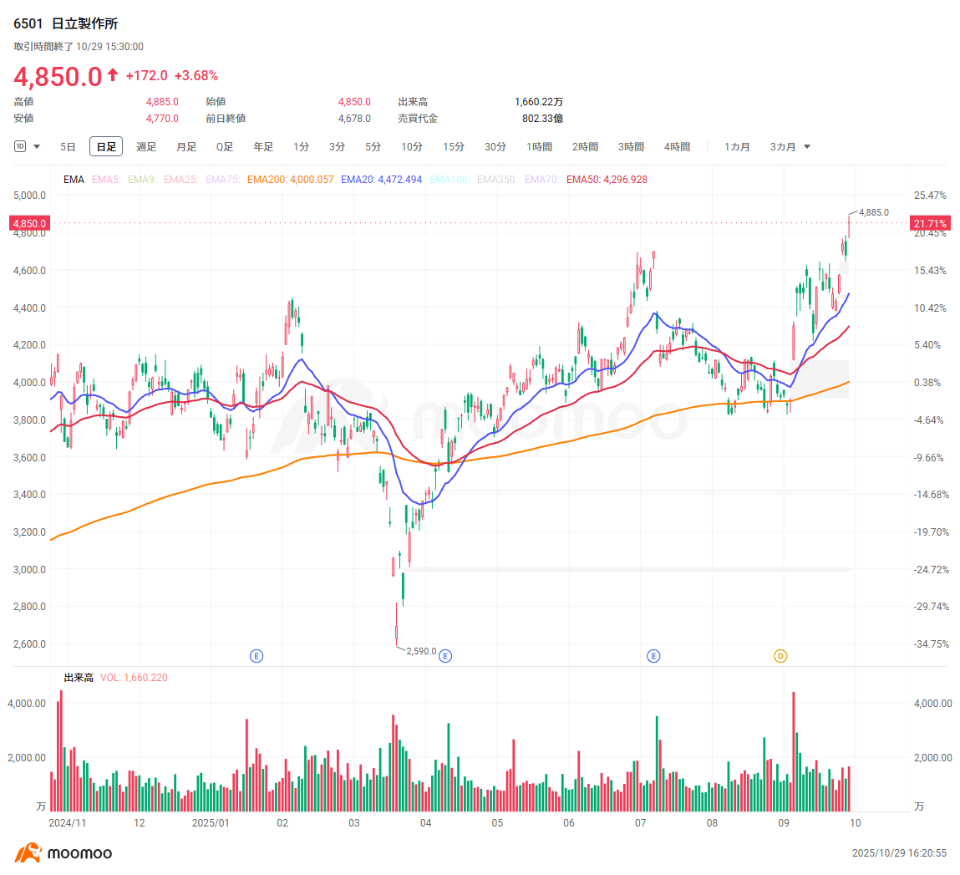The width and height of the screenshot is (960, 875).
Task: Click the 2,590.0 low price annotation
Action: click(x=421, y=651)
